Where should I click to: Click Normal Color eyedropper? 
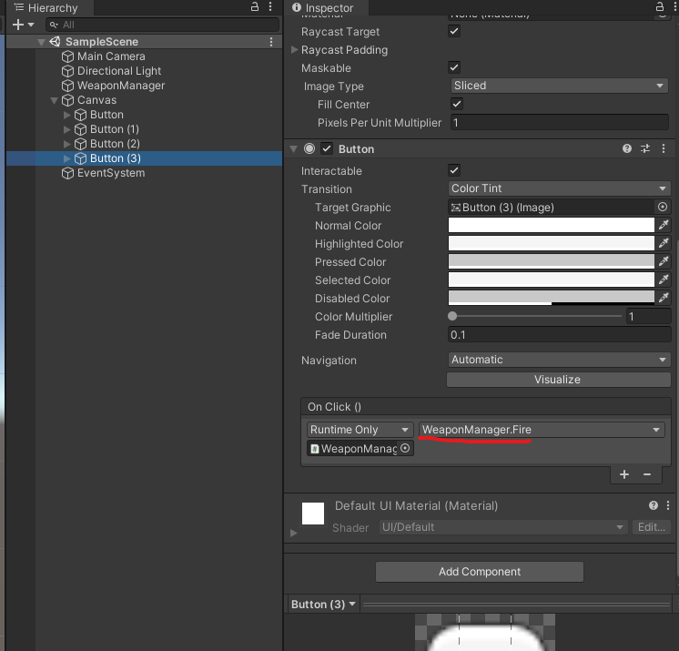664,225
